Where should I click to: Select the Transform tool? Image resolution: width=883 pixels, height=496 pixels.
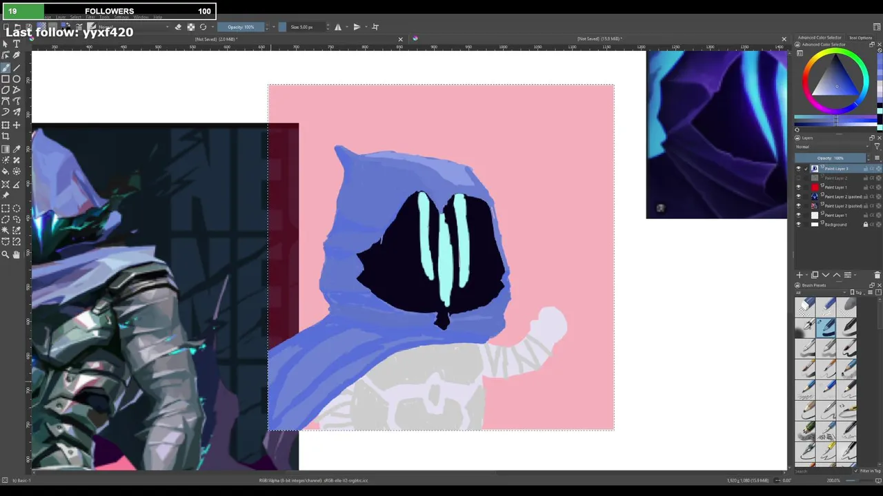point(6,125)
